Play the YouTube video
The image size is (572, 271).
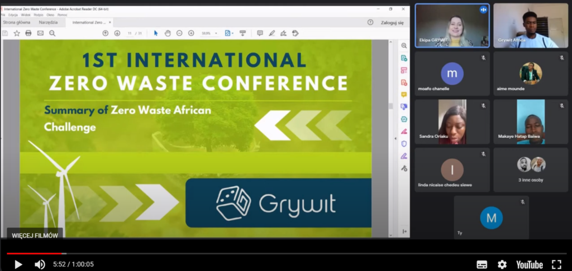coord(18,264)
